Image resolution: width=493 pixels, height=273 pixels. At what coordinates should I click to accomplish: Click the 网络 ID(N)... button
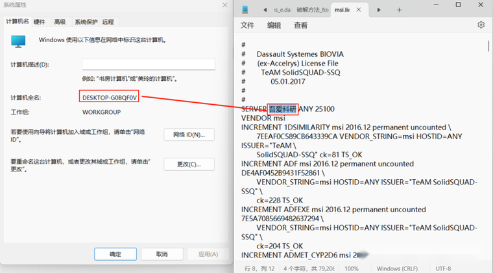tap(189, 135)
